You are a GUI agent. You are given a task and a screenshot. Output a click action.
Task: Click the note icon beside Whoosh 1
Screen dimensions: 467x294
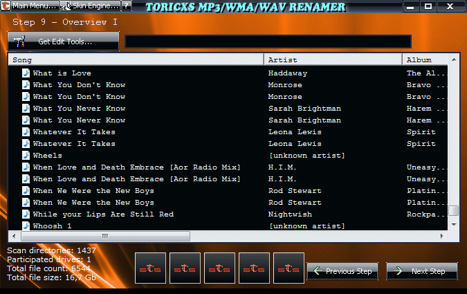click(26, 226)
